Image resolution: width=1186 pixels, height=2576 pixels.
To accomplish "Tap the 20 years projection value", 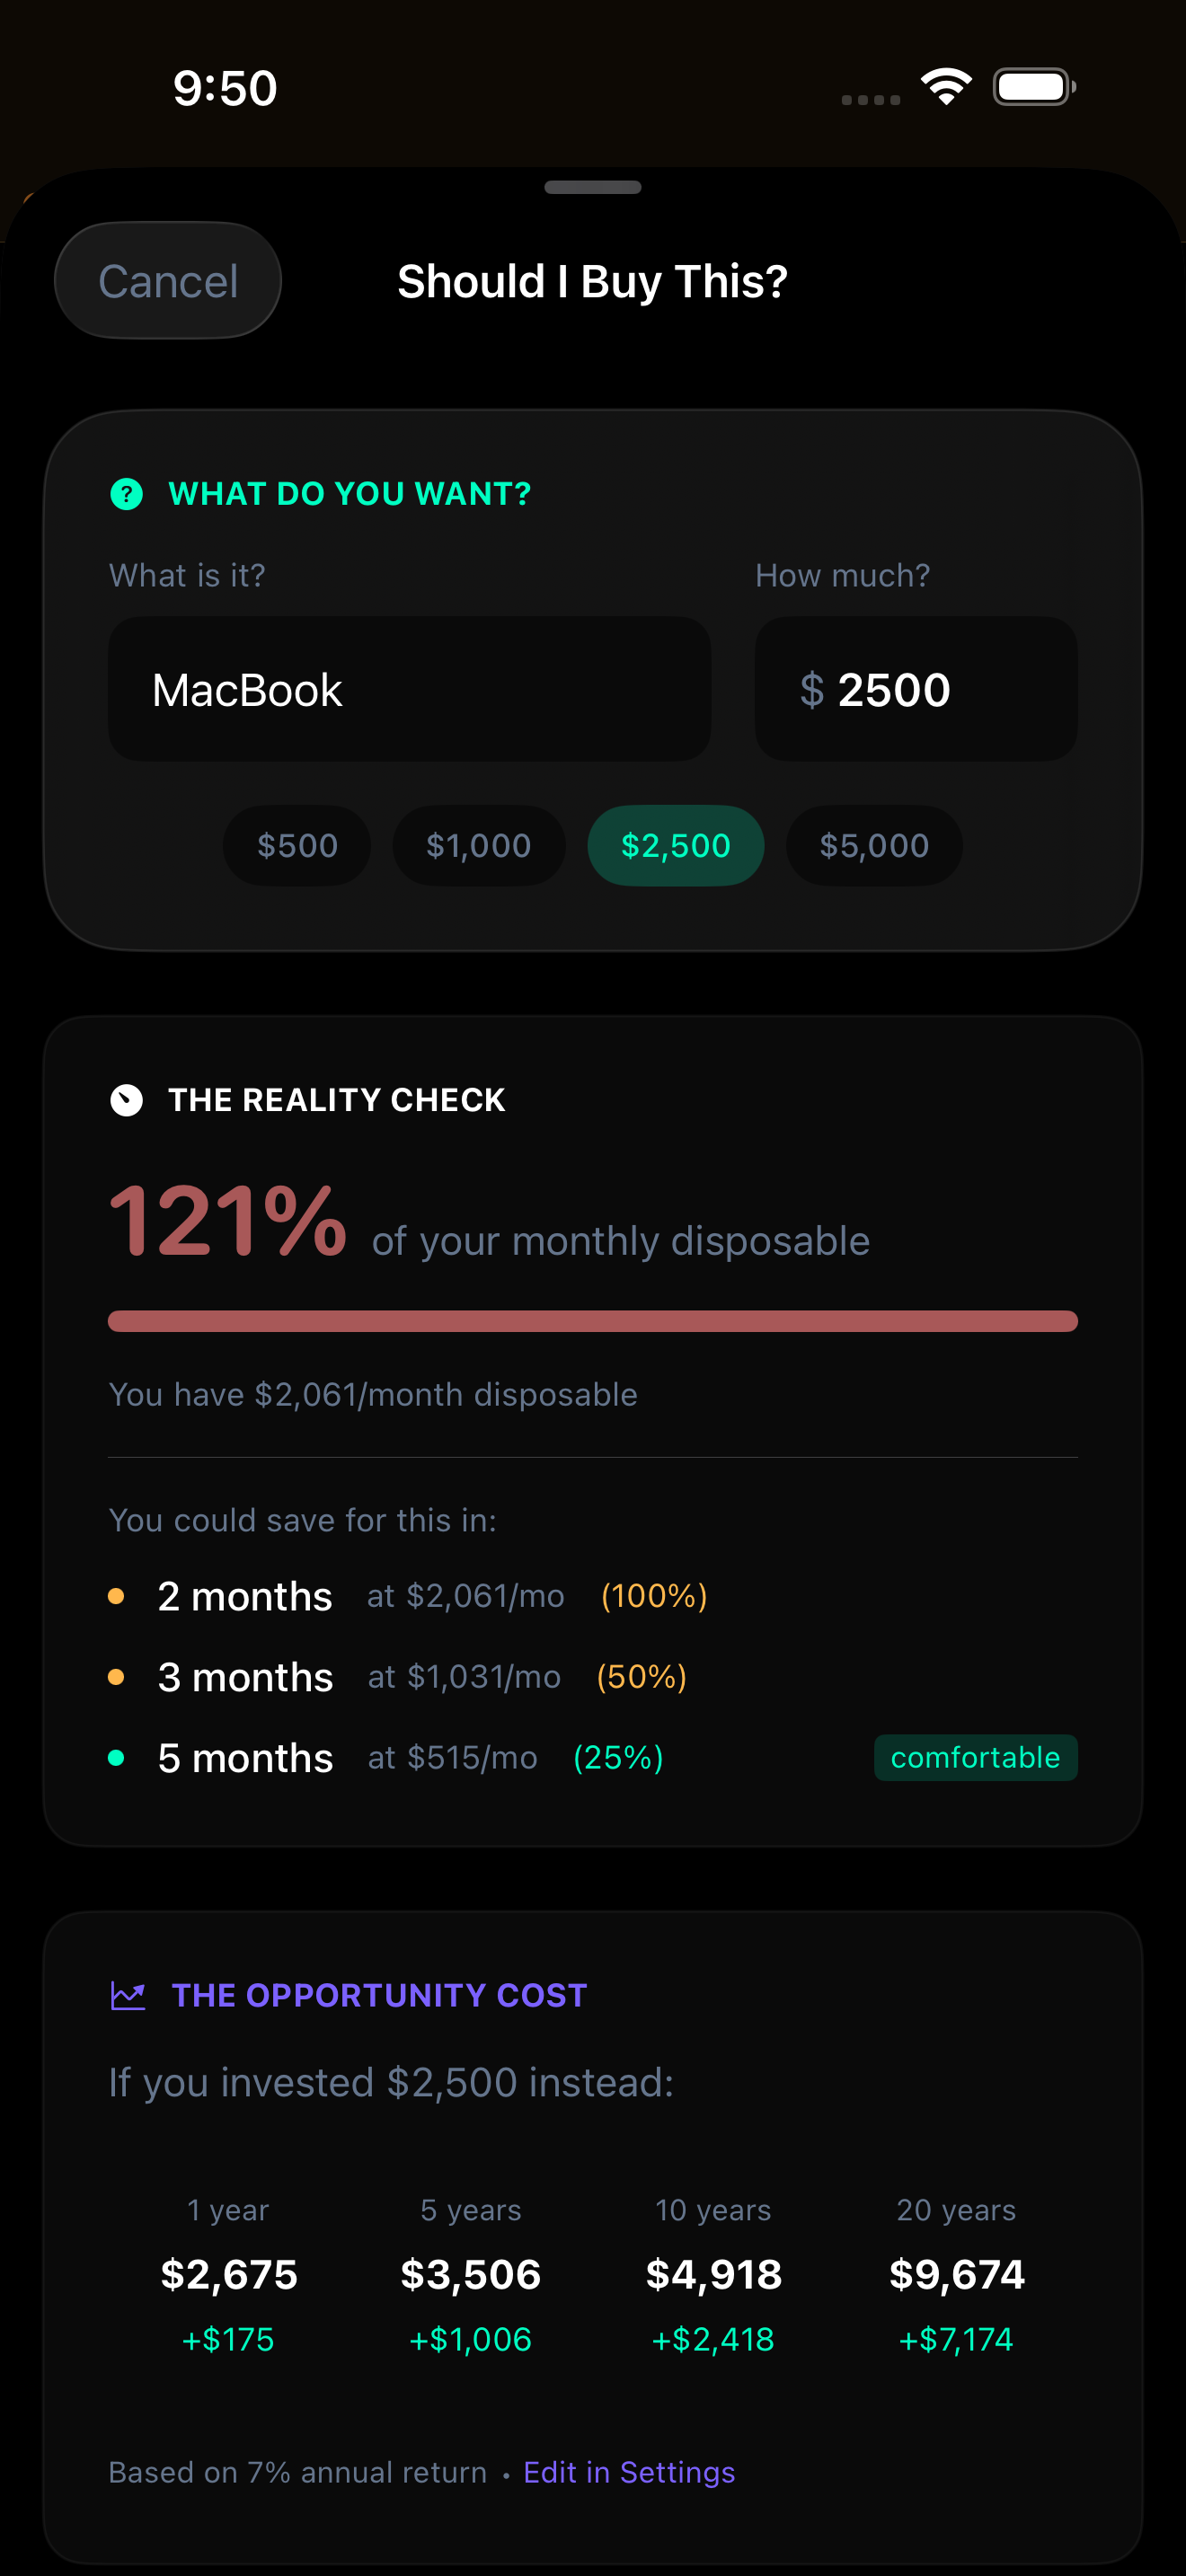I will (957, 2275).
